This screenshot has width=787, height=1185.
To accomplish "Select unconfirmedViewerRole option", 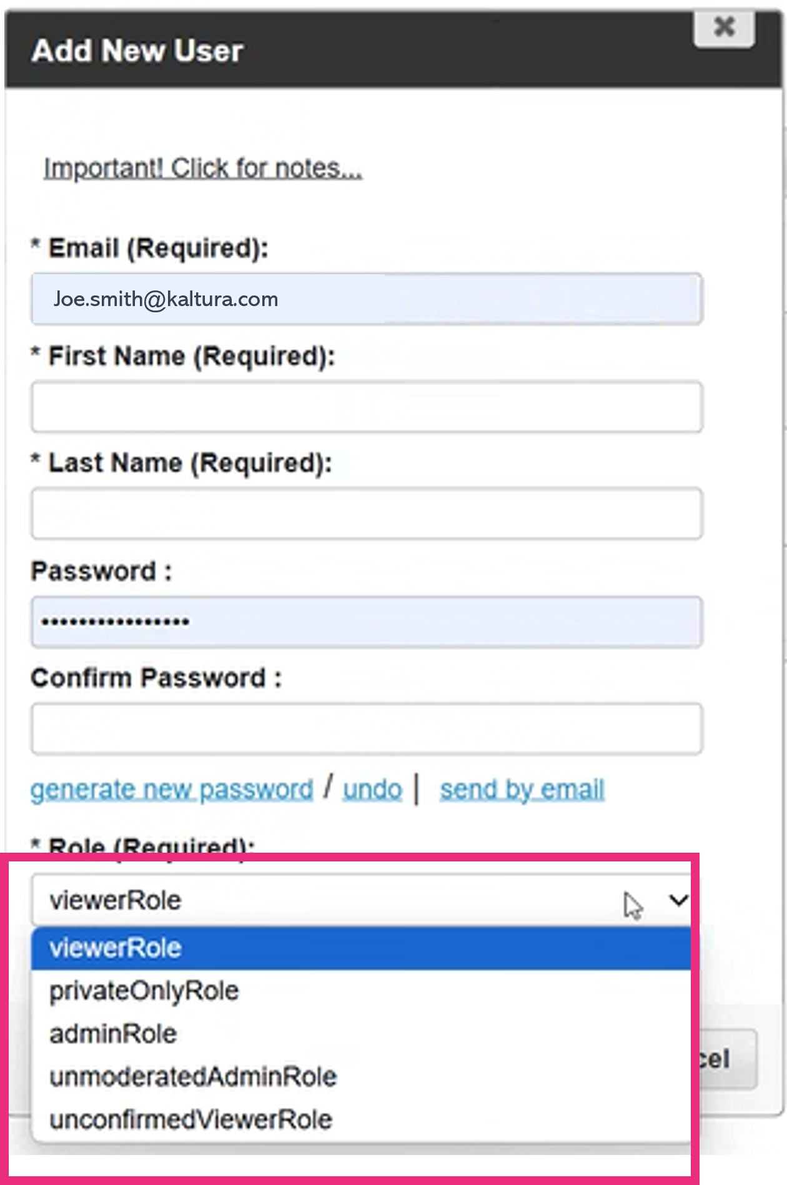I will point(361,1119).
